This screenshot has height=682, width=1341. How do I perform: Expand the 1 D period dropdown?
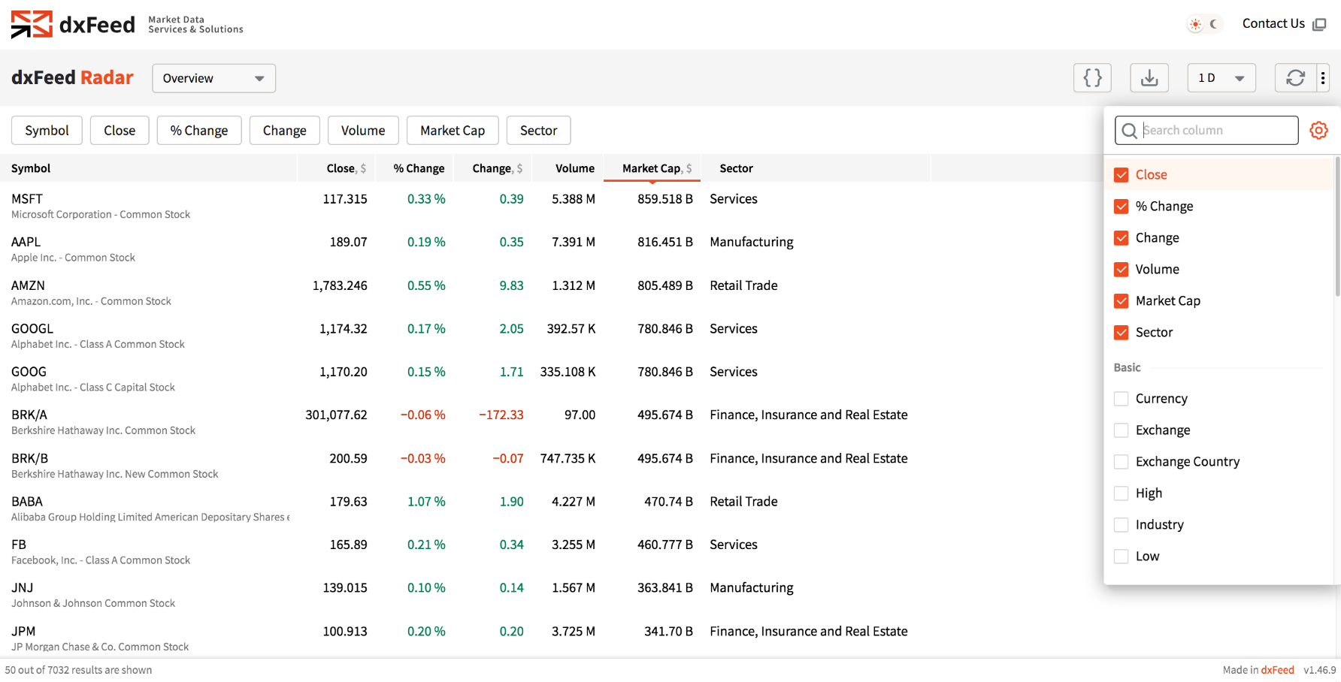point(1221,78)
